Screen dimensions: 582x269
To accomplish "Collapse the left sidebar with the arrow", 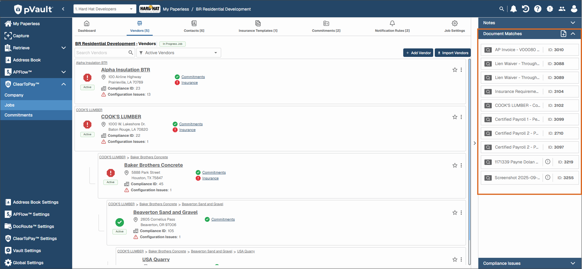I will (x=63, y=9).
